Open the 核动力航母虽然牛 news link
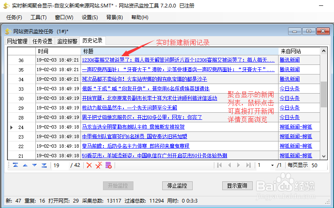Image resolution: width=334 pixels, height=208 pixels. 130,108
